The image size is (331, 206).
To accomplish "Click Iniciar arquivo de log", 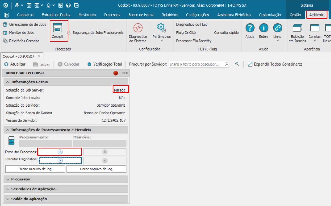I will pyautogui.click(x=35, y=169).
